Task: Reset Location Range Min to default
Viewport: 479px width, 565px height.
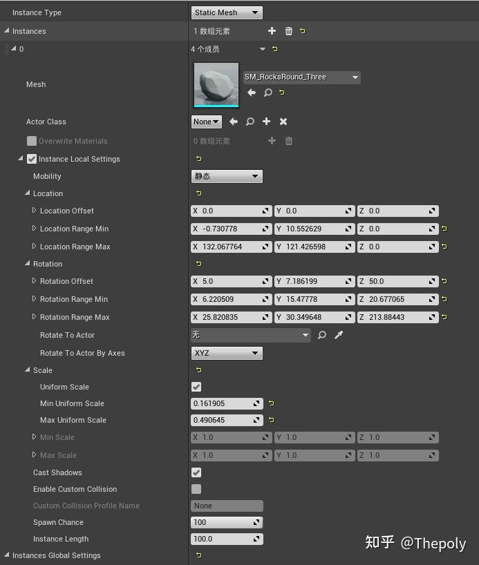Action: coord(444,229)
